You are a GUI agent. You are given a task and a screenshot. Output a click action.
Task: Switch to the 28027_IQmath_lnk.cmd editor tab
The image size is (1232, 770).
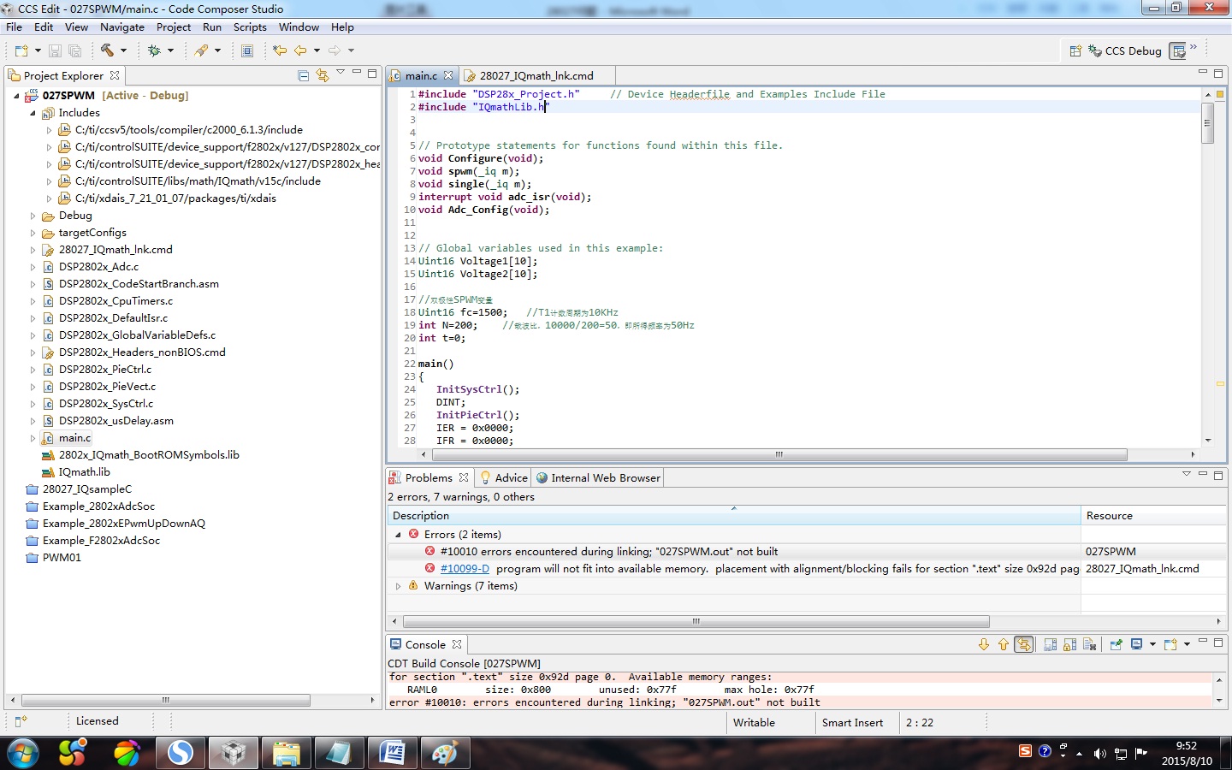tap(536, 75)
